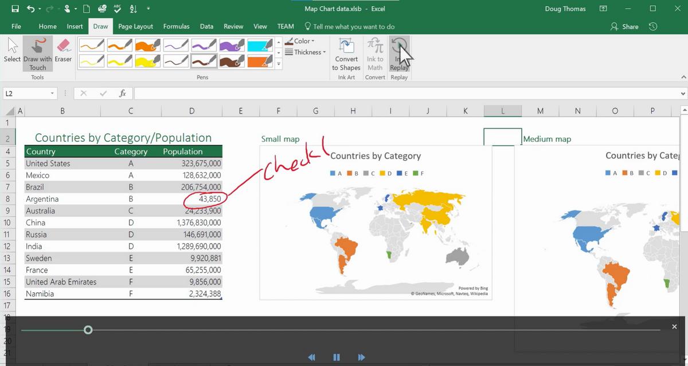Close the ink replay control bar

click(x=674, y=327)
